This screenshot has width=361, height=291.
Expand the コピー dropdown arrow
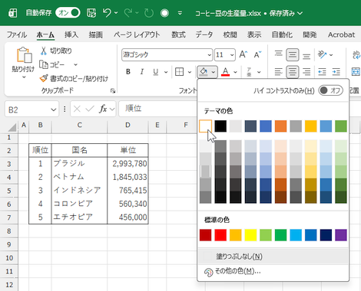click(75, 64)
